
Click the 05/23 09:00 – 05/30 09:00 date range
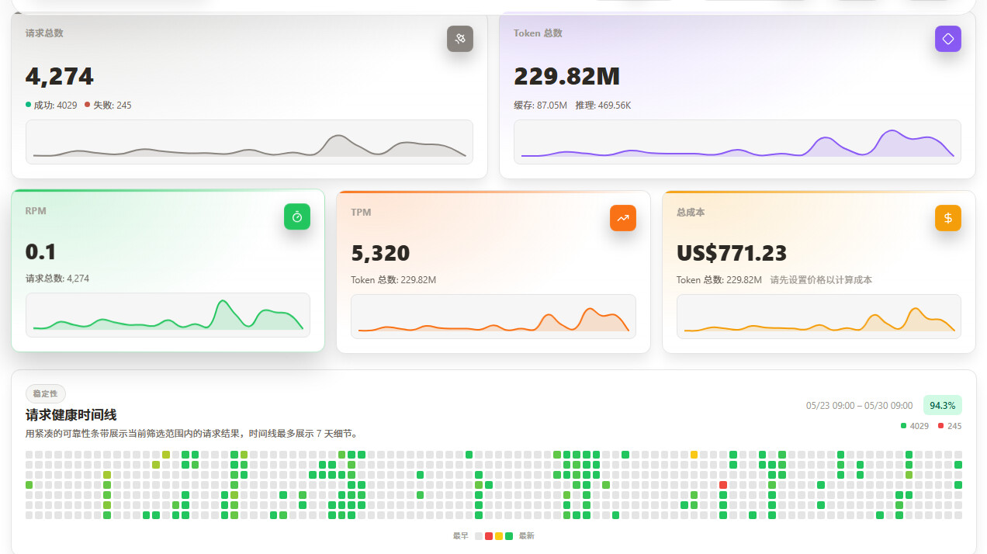(x=859, y=405)
